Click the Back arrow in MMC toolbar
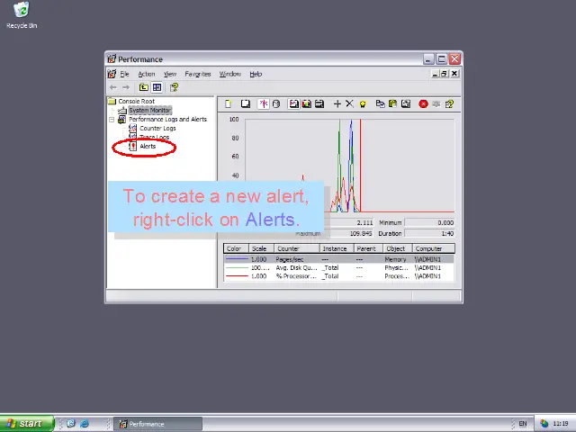This screenshot has height=432, width=576. point(113,87)
